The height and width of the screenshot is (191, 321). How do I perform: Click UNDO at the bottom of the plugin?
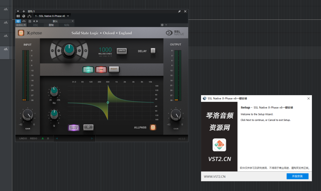(x=22, y=138)
